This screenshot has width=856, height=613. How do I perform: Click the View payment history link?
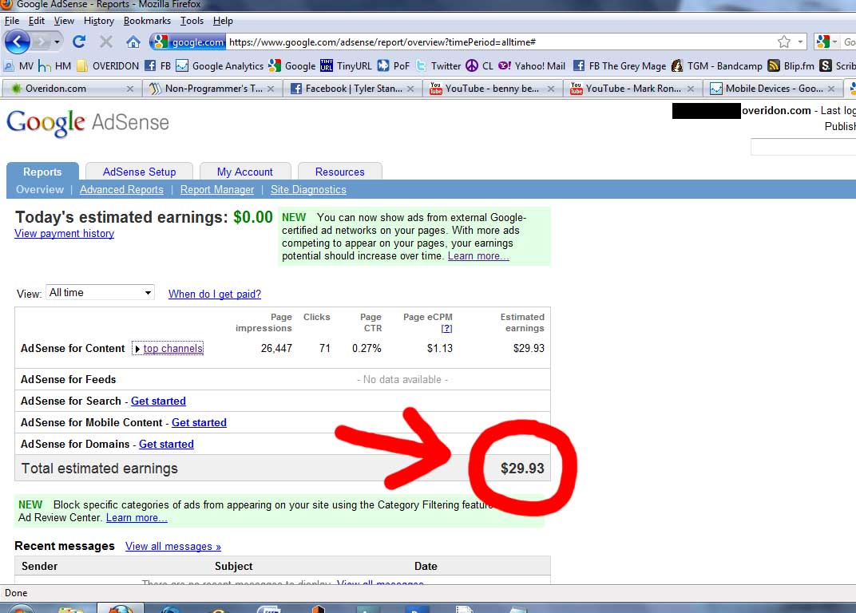[65, 234]
